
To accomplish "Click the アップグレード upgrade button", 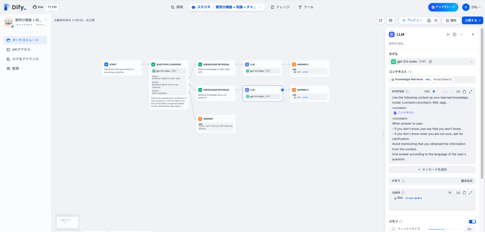I will point(443,7).
